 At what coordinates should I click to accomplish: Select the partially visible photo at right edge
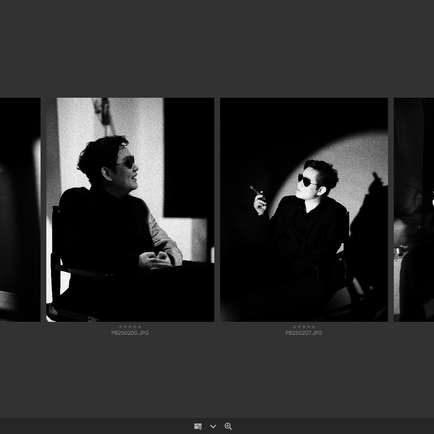[414, 209]
